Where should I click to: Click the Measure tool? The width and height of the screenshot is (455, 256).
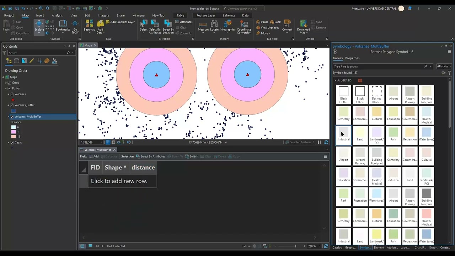(x=203, y=26)
